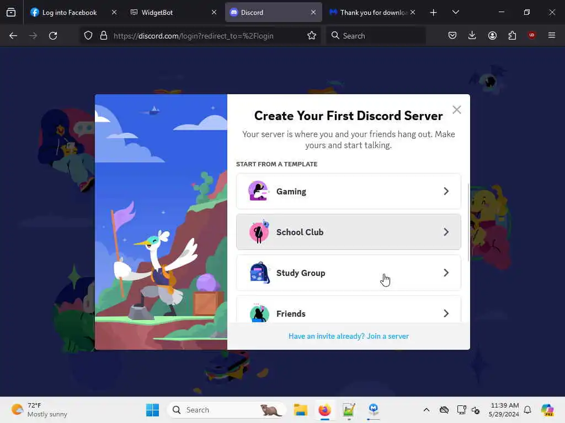Close the Thank you for download tab
The image size is (565, 423).
click(x=413, y=12)
